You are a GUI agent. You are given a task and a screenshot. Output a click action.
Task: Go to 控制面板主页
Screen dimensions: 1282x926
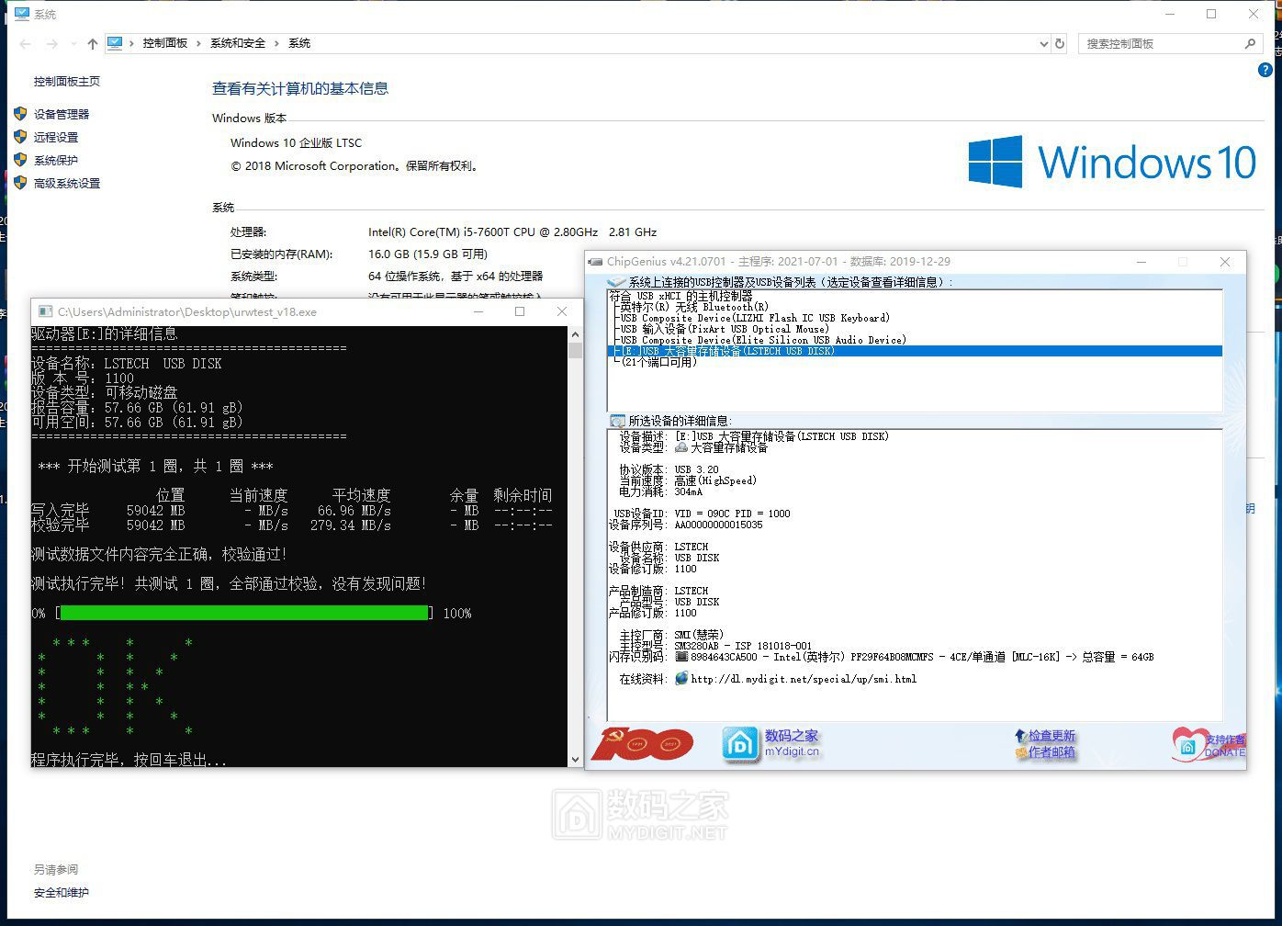(x=67, y=82)
